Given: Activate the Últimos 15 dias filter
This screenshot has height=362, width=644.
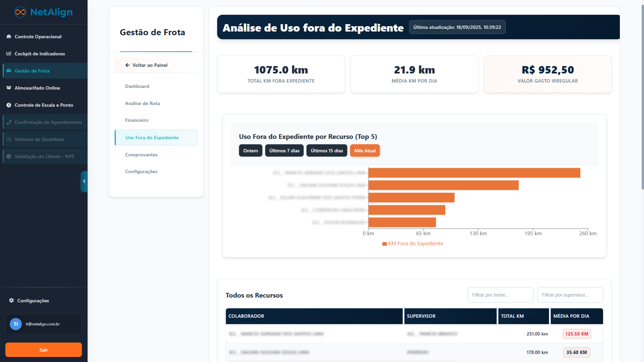Looking at the screenshot, I should [327, 150].
